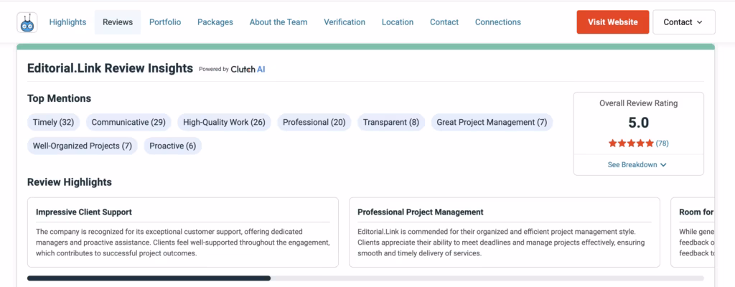735x287 pixels.
Task: Open the Verification tab
Action: click(345, 22)
